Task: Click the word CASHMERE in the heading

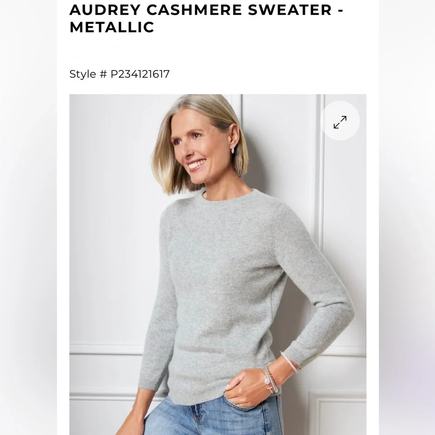Action: (x=194, y=10)
